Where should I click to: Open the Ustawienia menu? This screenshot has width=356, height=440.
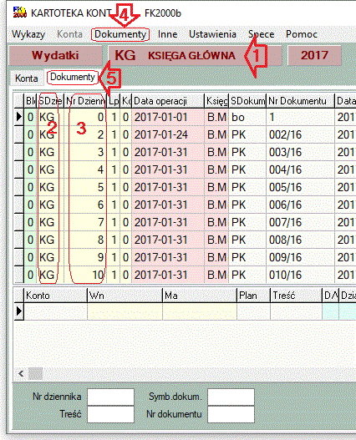(212, 34)
